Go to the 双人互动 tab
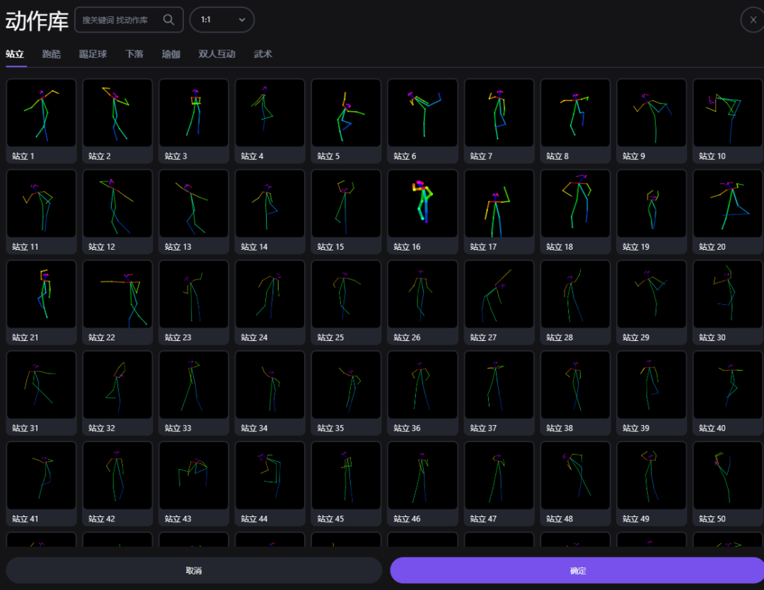Image resolution: width=764 pixels, height=590 pixels. [216, 54]
